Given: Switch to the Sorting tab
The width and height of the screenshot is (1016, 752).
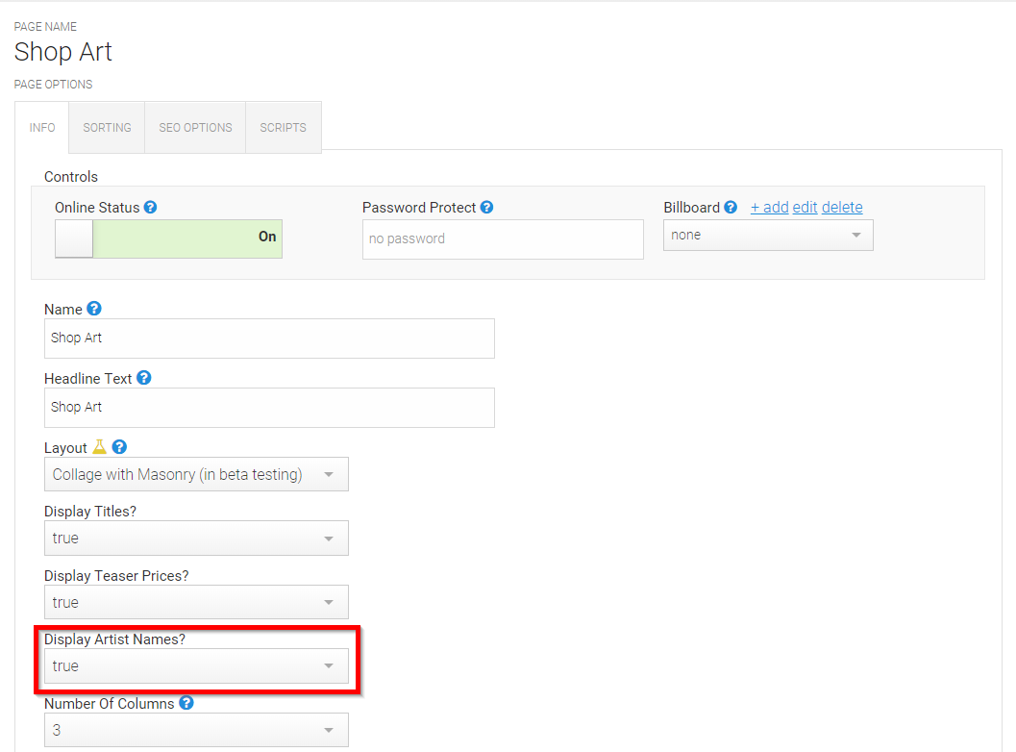Looking at the screenshot, I should (107, 128).
